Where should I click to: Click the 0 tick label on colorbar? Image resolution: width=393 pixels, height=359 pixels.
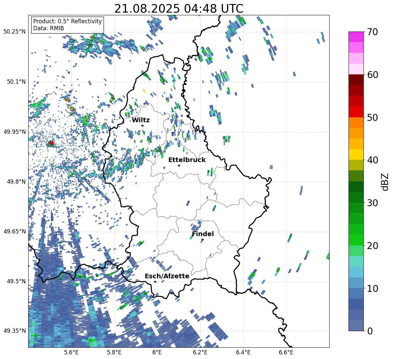click(370, 331)
